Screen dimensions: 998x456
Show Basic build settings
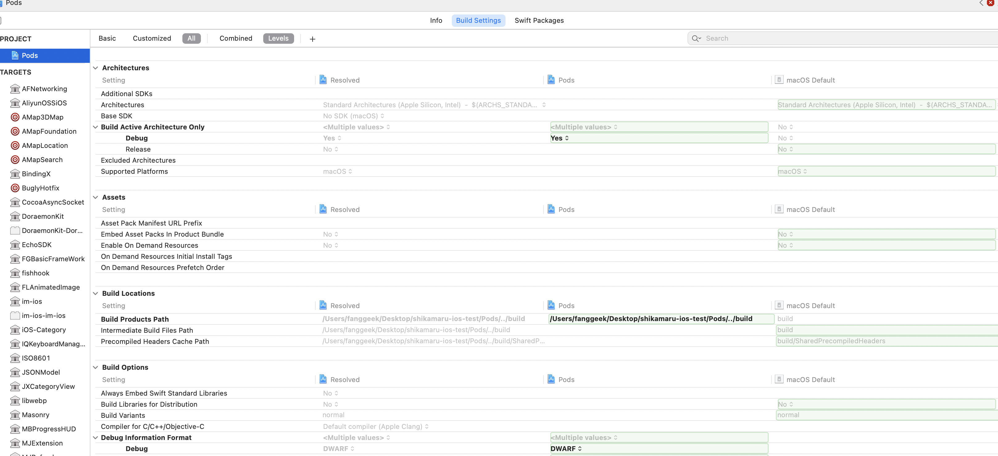tap(107, 38)
